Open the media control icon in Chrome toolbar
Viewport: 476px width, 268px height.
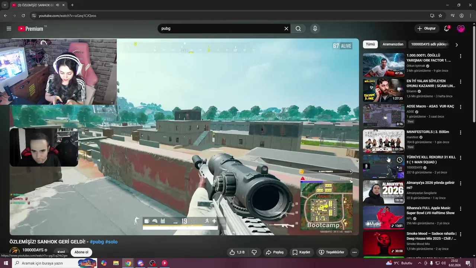[453, 16]
